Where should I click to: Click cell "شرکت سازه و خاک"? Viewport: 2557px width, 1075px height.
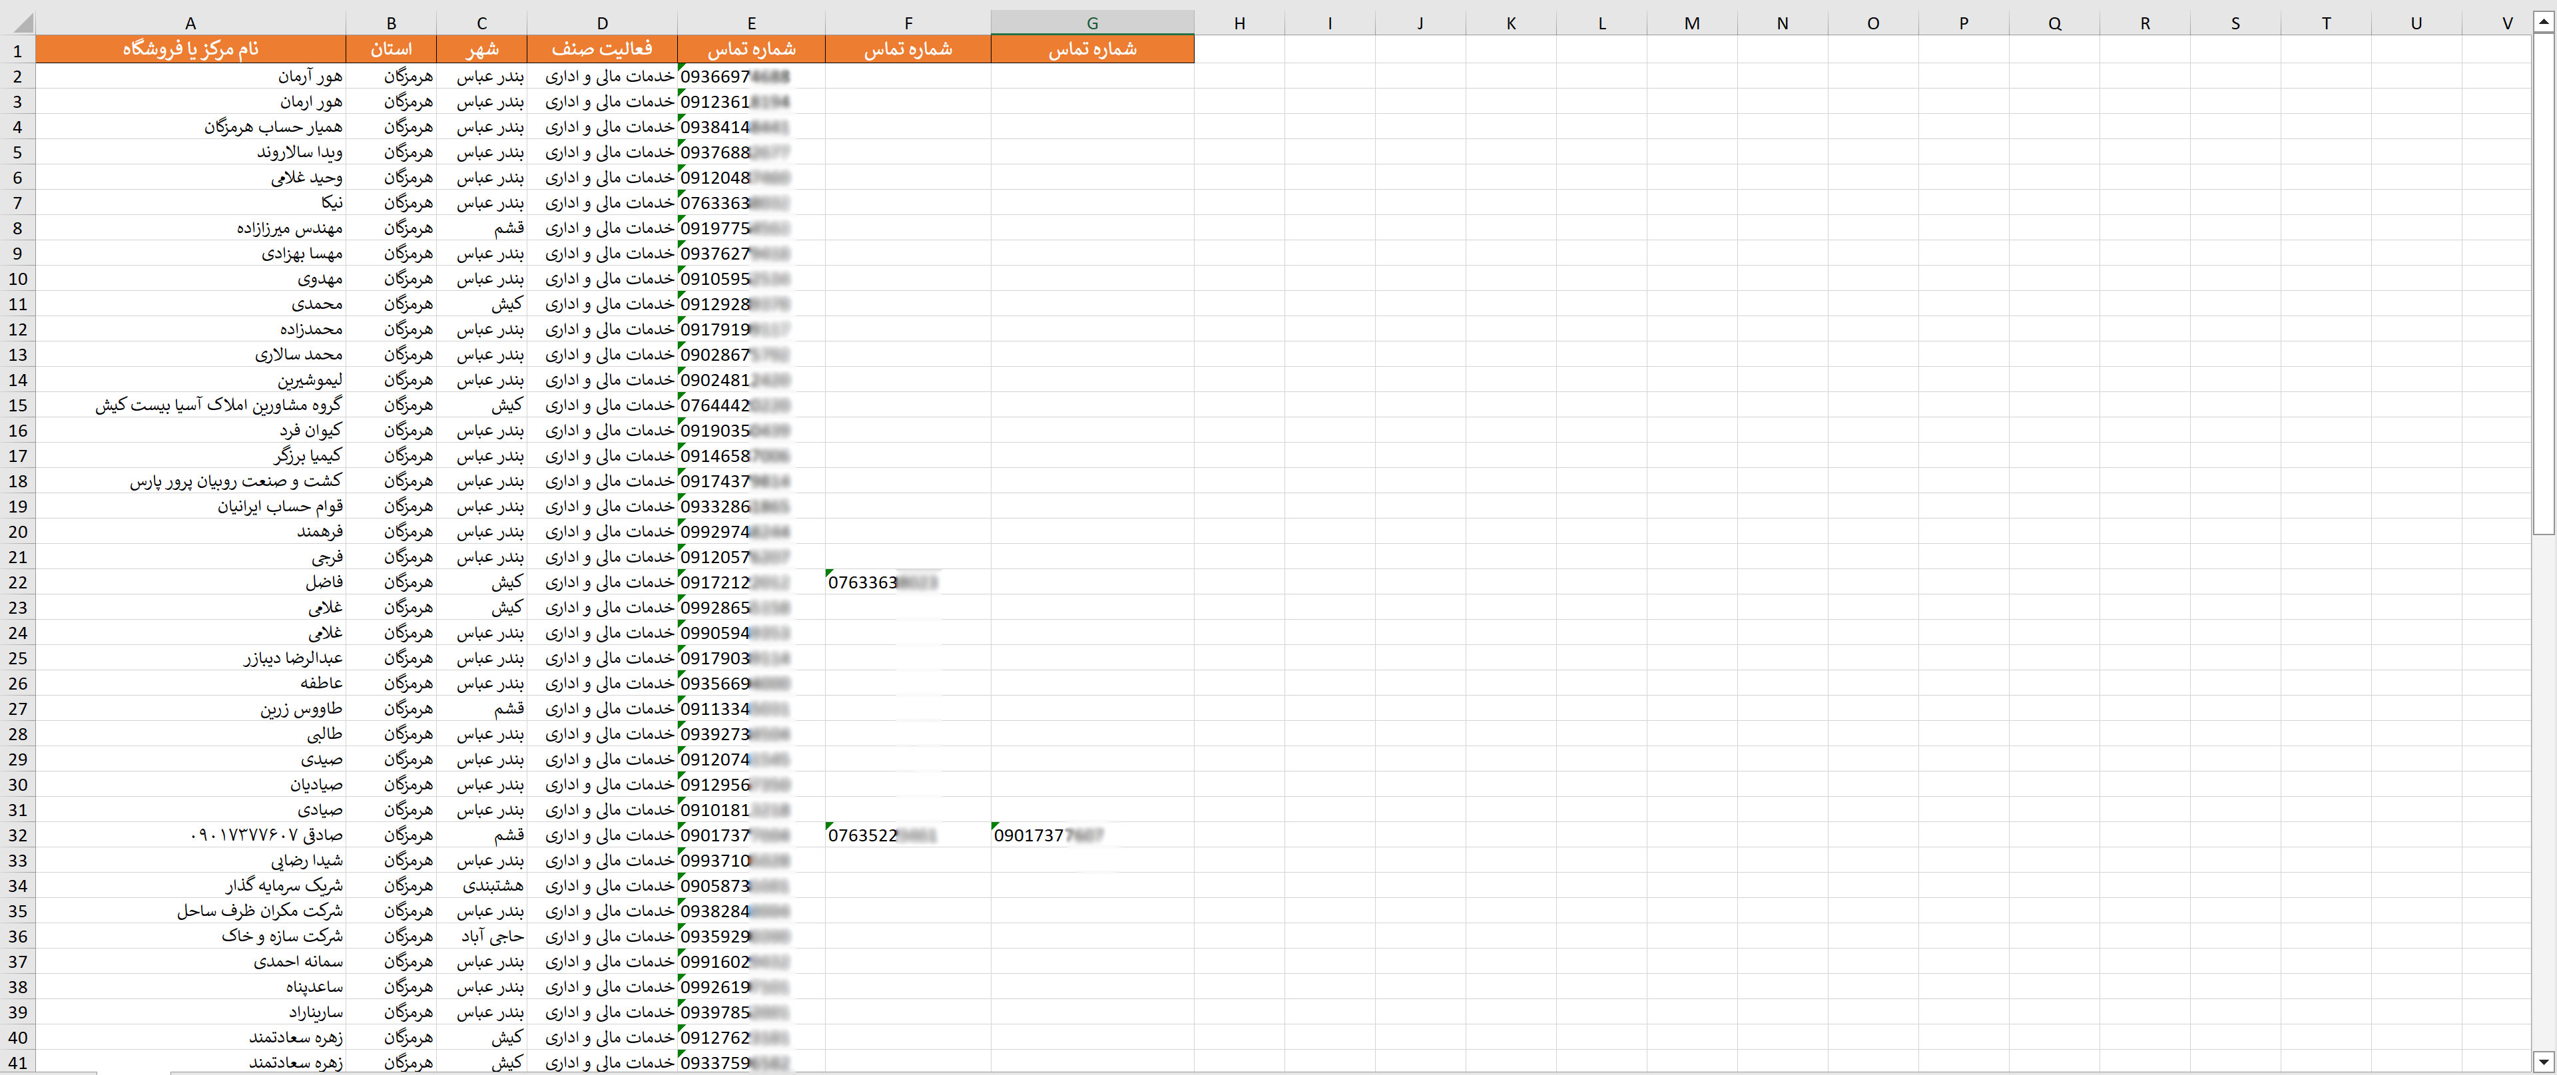click(x=190, y=937)
